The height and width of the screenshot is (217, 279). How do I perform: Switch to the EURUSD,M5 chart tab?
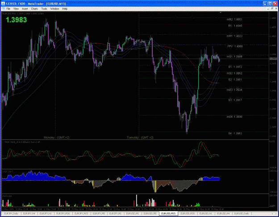click(150, 213)
